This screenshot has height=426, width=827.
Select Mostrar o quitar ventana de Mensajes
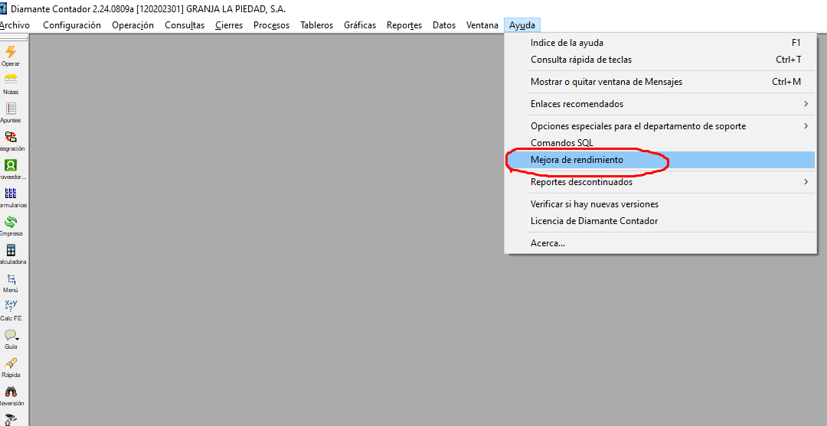point(660,82)
